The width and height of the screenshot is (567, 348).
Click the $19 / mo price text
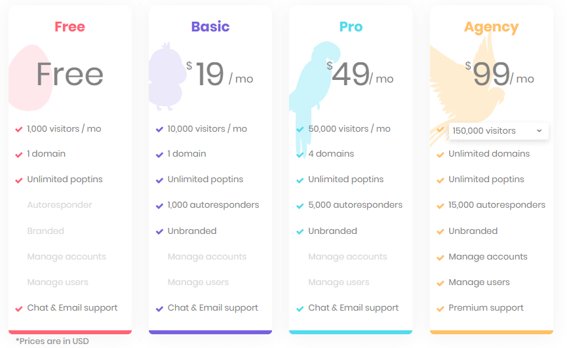coord(220,75)
